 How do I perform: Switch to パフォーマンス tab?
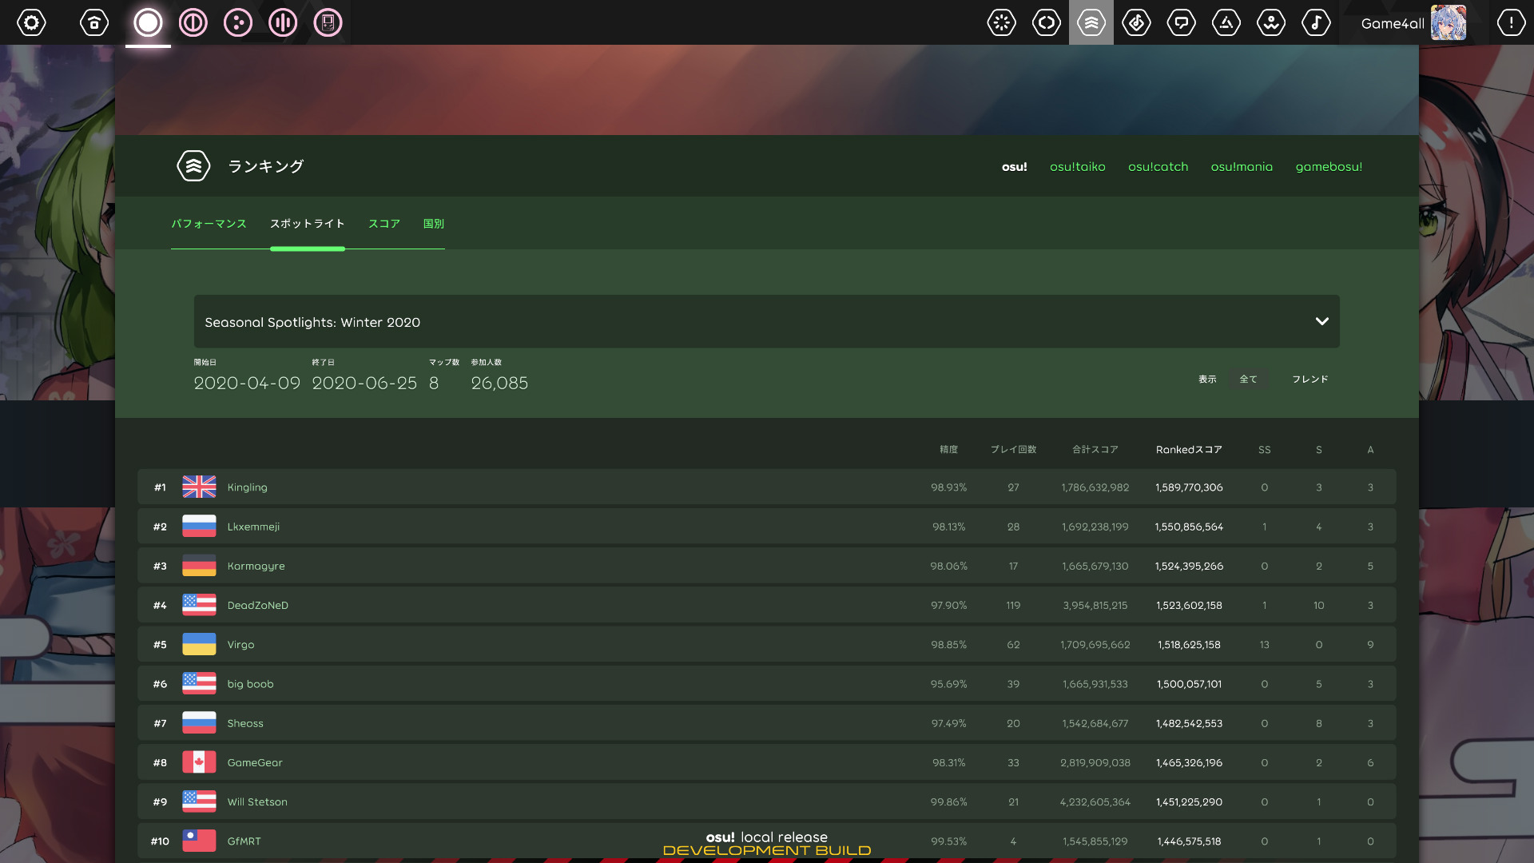pos(209,224)
